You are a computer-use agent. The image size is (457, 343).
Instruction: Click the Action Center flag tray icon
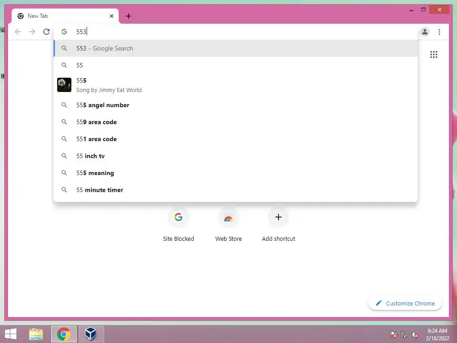coord(394,334)
